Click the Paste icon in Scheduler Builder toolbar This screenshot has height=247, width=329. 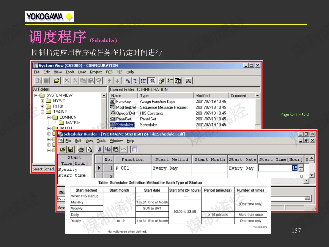click(116, 149)
